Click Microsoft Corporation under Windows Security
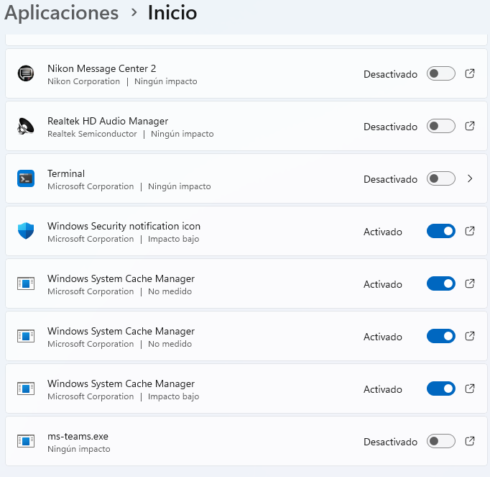490x477 pixels. coord(91,239)
